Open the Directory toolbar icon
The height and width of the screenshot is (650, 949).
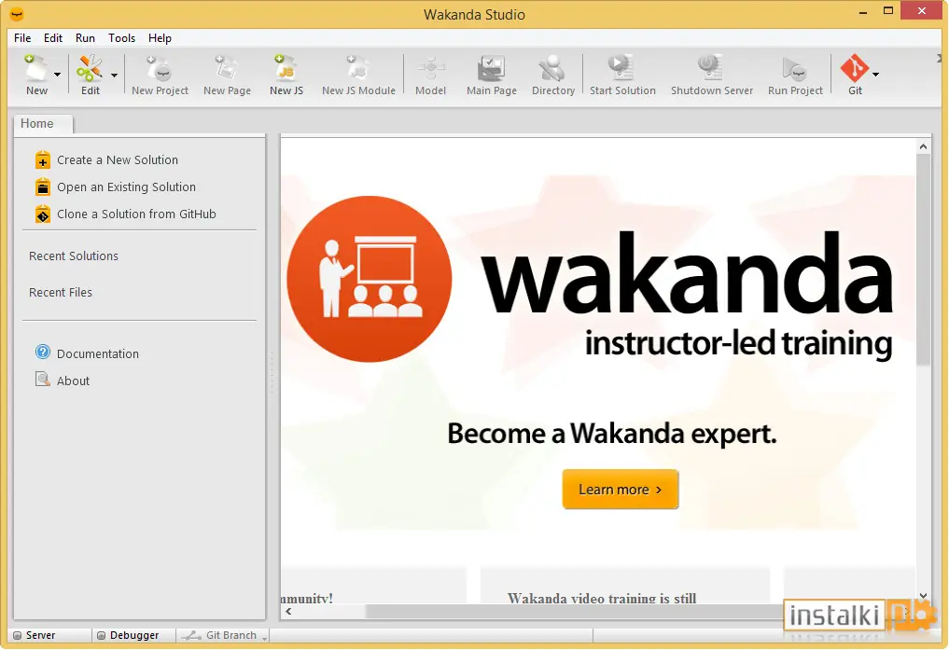pos(552,68)
